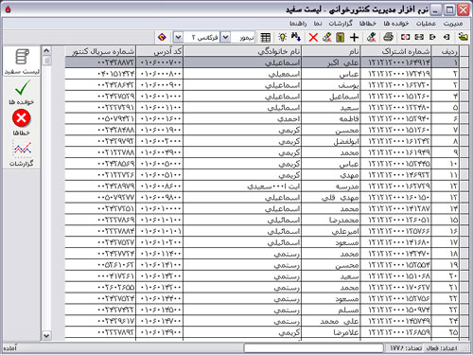Select the name cell ابوالفضل

(331, 141)
